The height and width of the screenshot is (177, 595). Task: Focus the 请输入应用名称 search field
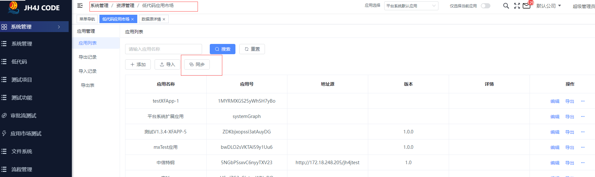(164, 49)
